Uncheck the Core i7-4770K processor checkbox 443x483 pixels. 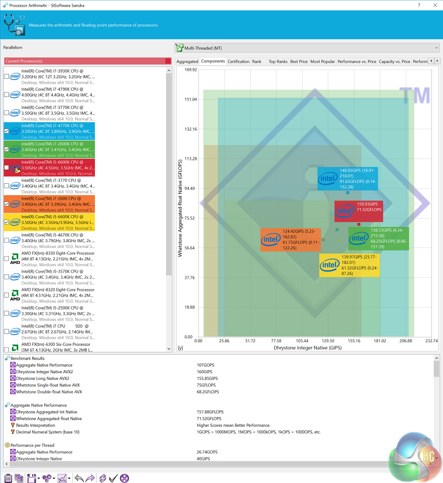click(6, 131)
